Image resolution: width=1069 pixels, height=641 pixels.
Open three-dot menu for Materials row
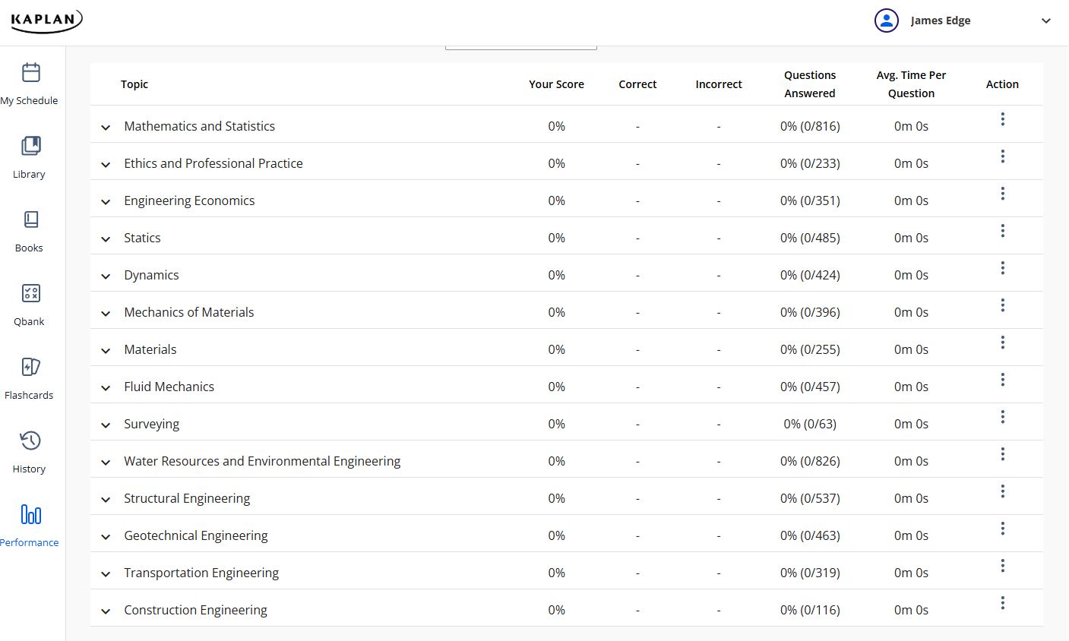click(x=1003, y=343)
